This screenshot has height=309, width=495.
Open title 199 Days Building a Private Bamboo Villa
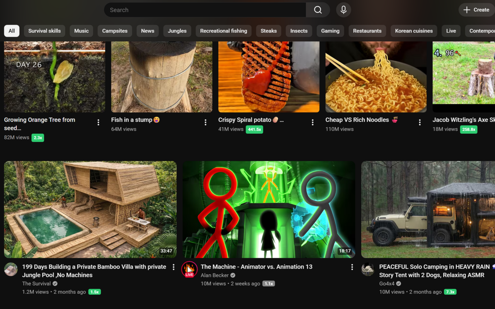click(x=94, y=271)
